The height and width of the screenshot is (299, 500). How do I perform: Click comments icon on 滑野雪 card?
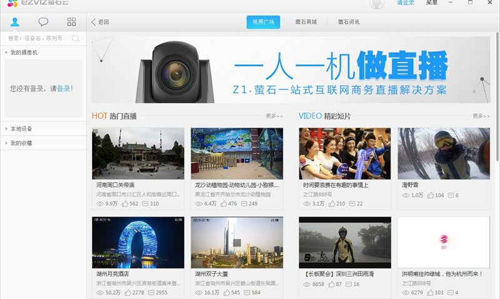tap(451, 195)
